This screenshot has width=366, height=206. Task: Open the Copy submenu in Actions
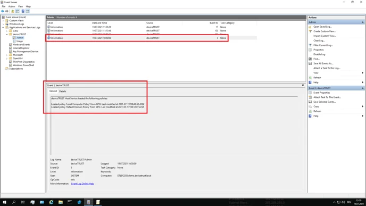pos(316,106)
